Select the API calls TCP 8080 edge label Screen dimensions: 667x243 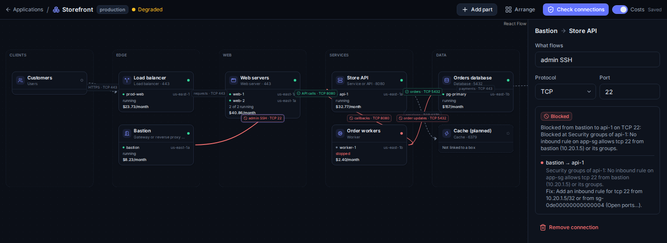coord(316,93)
